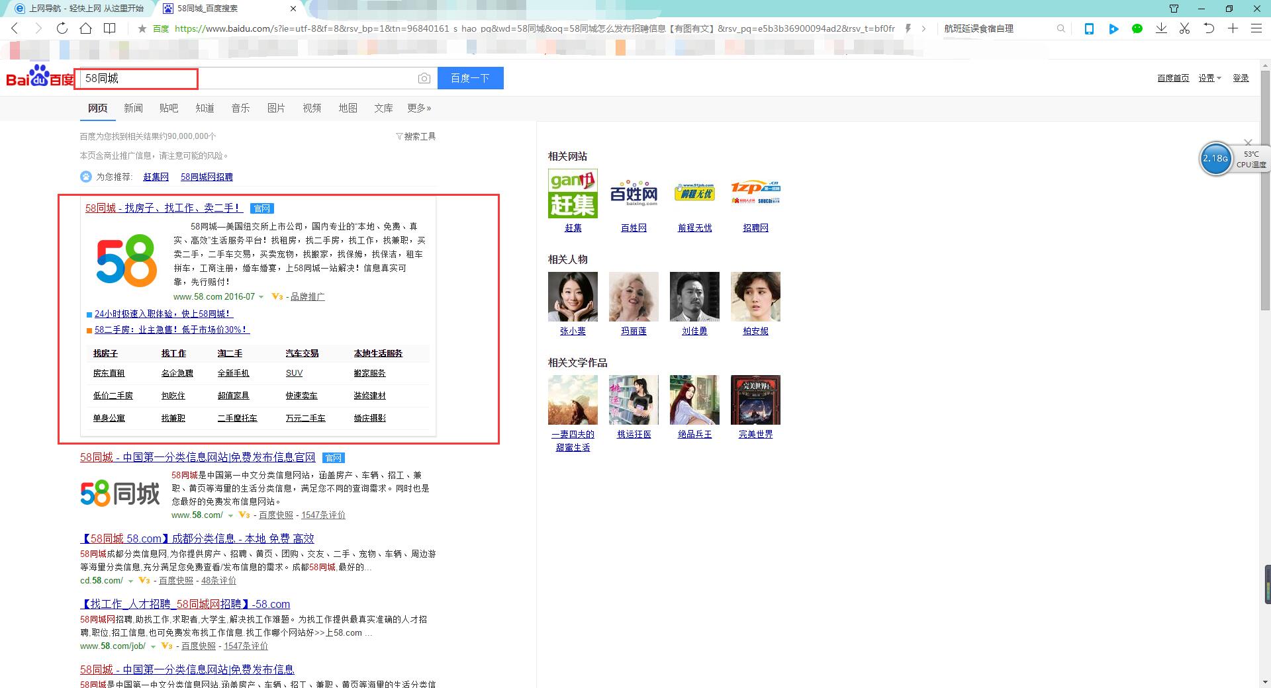
Task: Click the camera image search icon
Action: point(424,78)
